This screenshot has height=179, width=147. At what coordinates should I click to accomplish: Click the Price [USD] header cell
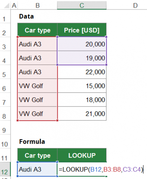coord(82,30)
